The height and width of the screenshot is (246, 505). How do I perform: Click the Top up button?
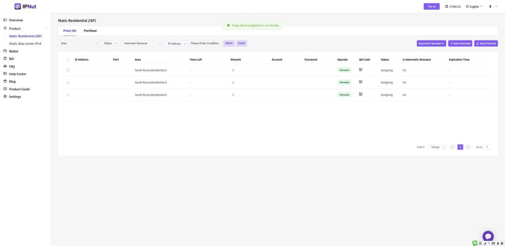pos(432,6)
